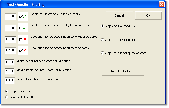Edit deduction for incorrectly left unselected field
Screen dimensions: 169x108
pos(10,39)
